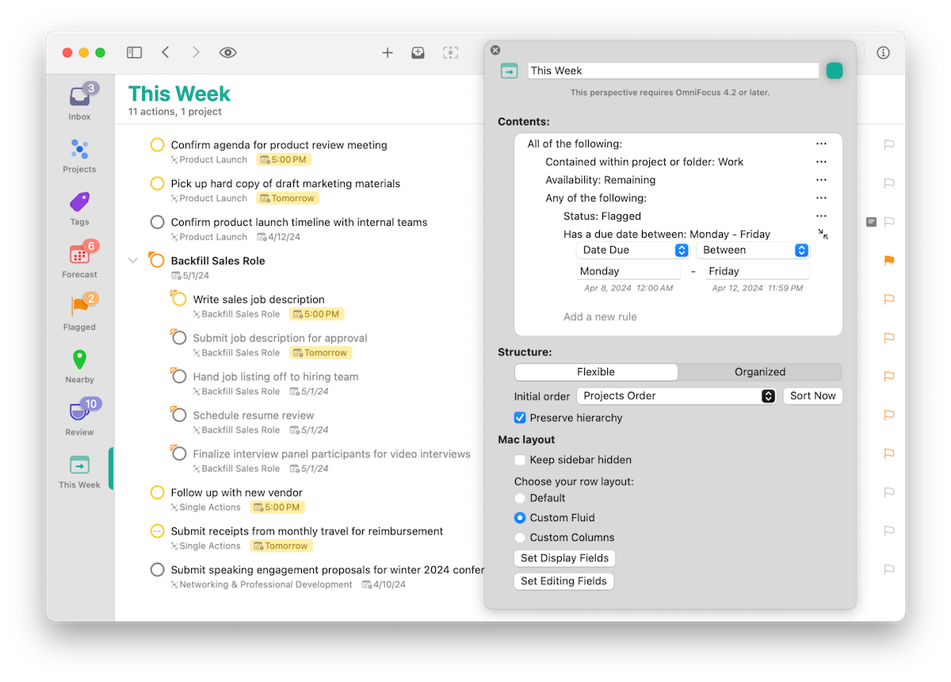Toggle the sidebar with the toolbar icon
Image resolution: width=951 pixels, height=682 pixels.
click(x=134, y=52)
